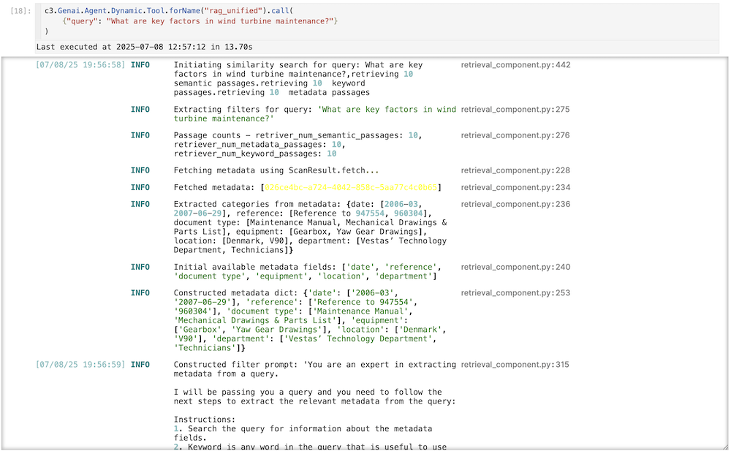Click the retrieval_component.py:228 source reference
Image resolution: width=731 pixels, height=451 pixels.
pyautogui.click(x=515, y=170)
